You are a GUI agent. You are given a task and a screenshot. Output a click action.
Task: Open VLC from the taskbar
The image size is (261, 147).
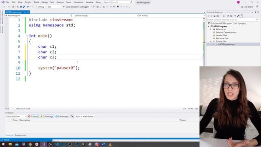110,144
